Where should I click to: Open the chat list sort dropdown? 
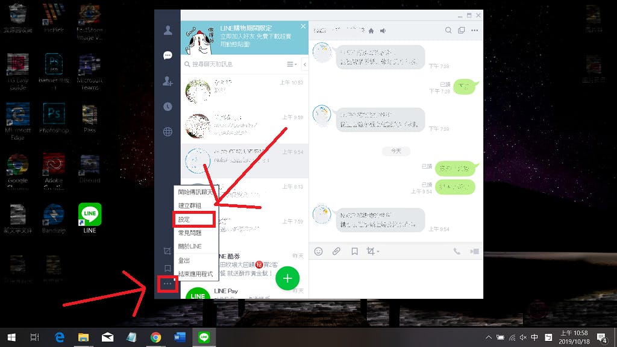pyautogui.click(x=292, y=64)
